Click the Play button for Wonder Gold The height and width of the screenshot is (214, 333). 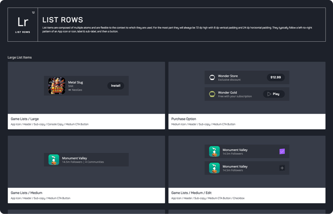pyautogui.click(x=274, y=94)
